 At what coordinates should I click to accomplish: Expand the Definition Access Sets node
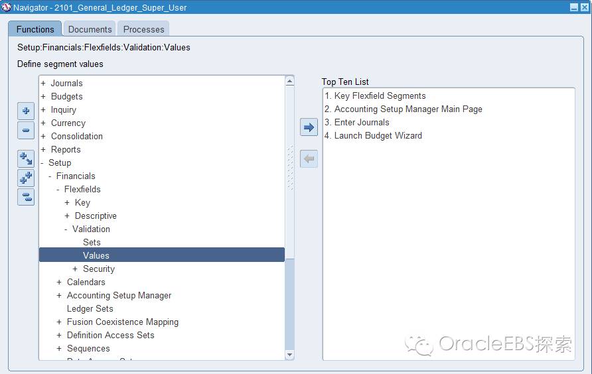point(59,335)
